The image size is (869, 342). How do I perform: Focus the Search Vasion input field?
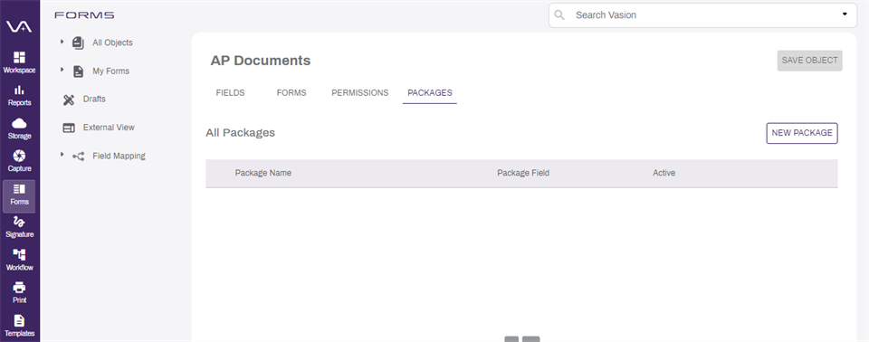click(702, 15)
